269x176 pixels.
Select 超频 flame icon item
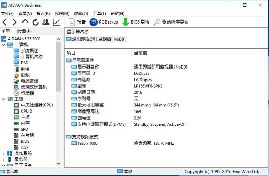click(22, 75)
